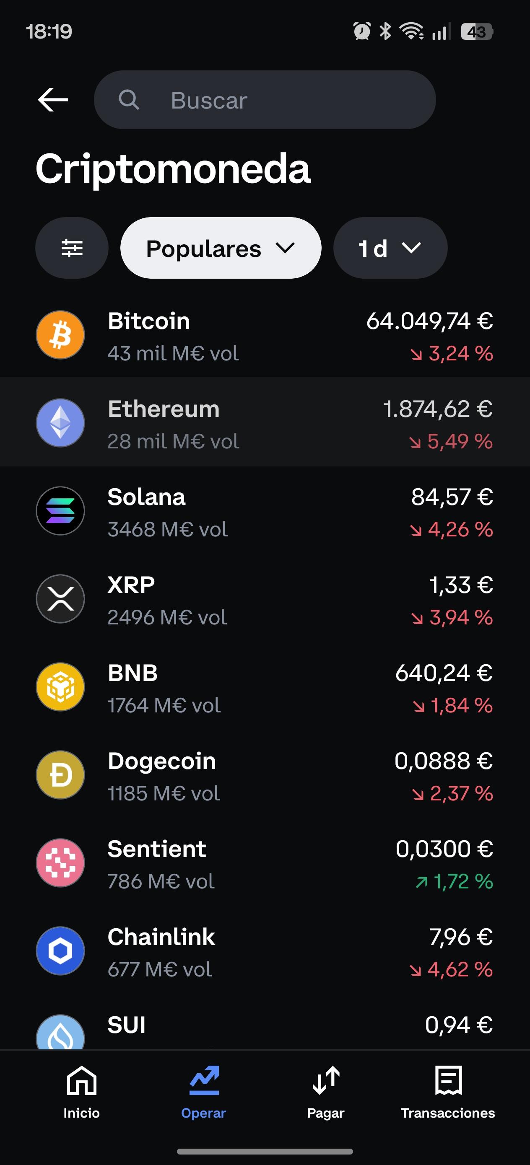The height and width of the screenshot is (1165, 530).
Task: Tap the Chainlink hexagon icon
Action: click(60, 950)
